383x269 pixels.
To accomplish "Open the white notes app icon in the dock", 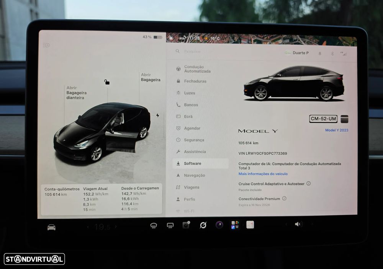I will (250, 225).
